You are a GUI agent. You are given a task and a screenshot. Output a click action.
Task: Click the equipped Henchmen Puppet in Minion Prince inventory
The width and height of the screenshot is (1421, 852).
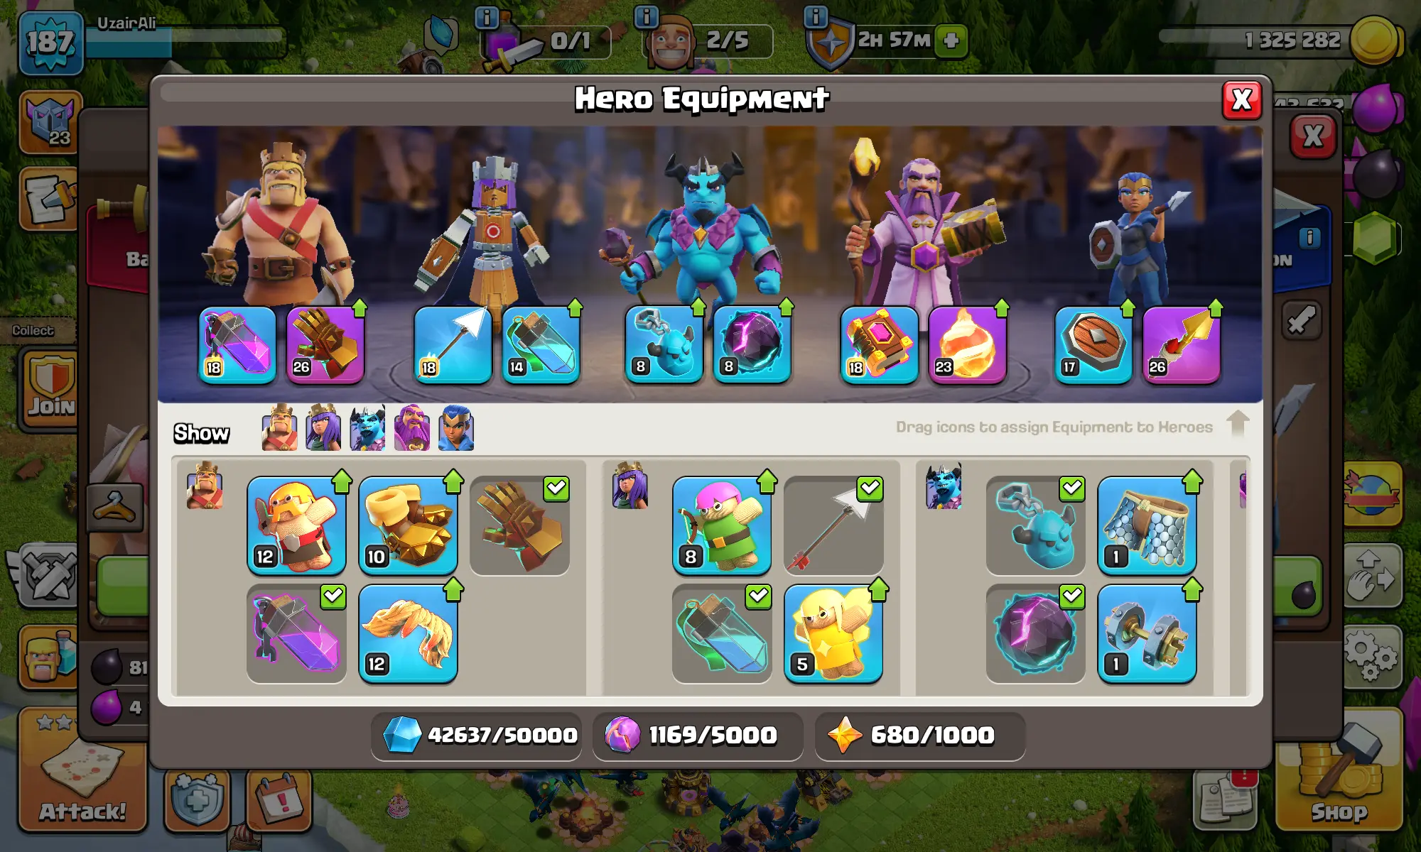(x=1035, y=525)
